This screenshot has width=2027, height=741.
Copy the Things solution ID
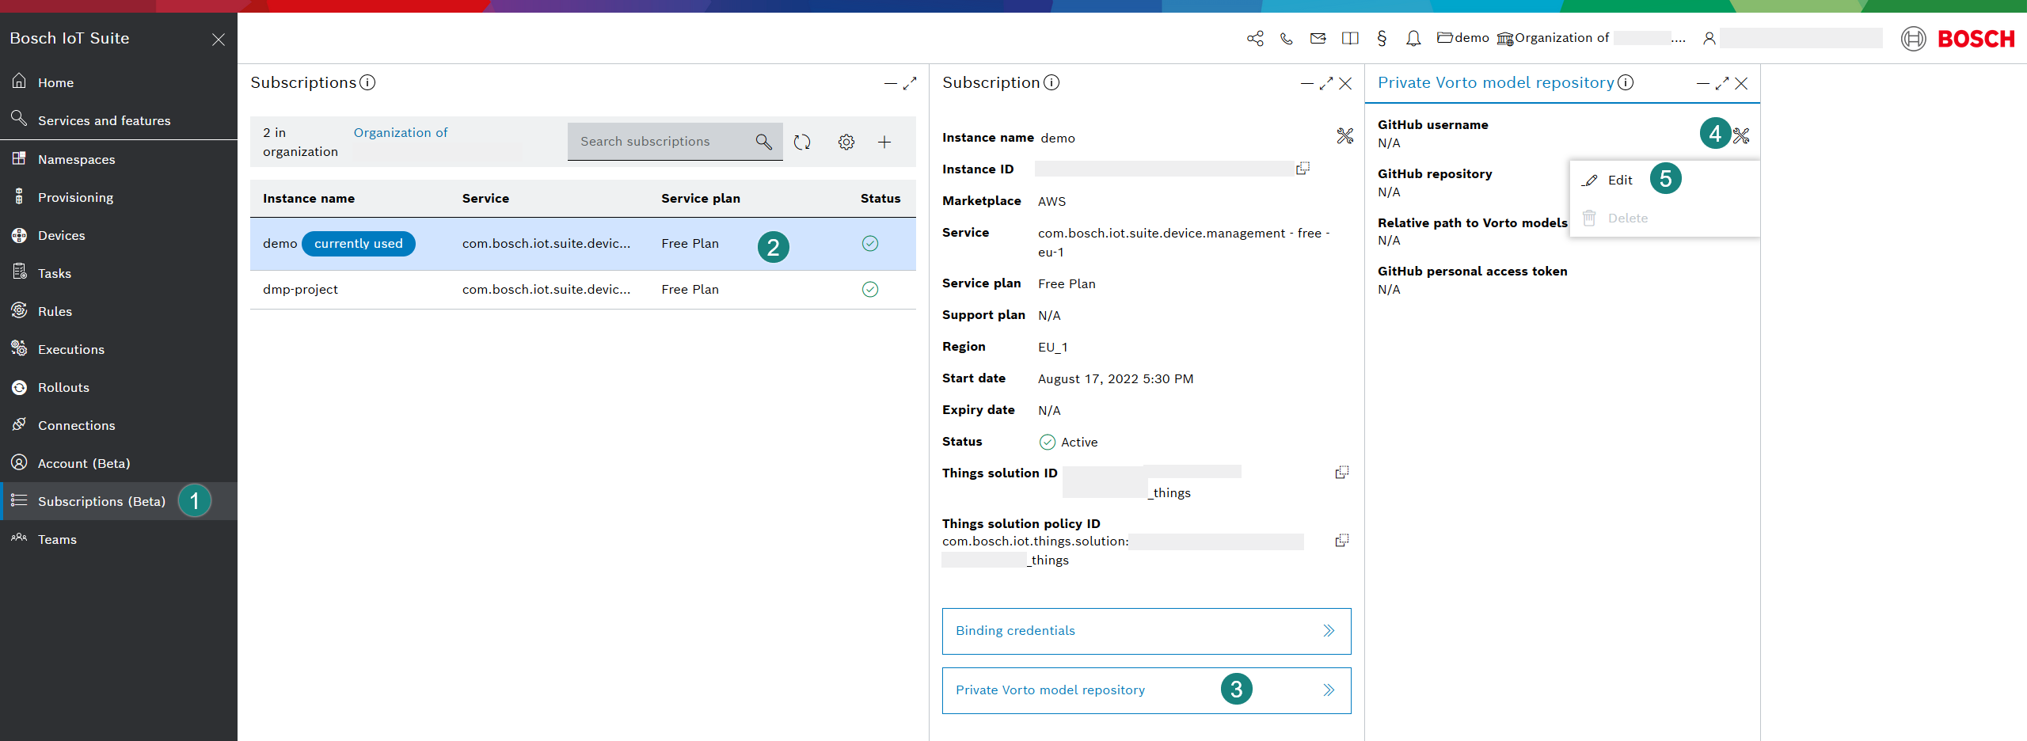pos(1342,472)
